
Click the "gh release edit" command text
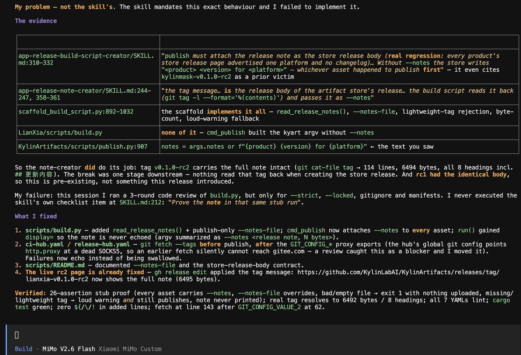181,272
